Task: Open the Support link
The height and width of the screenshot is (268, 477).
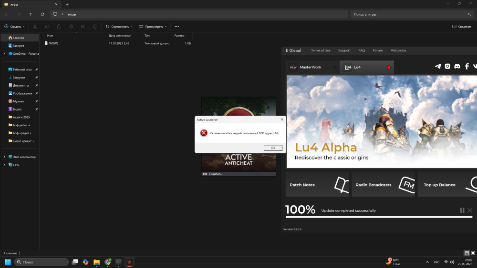Action: tap(344, 50)
